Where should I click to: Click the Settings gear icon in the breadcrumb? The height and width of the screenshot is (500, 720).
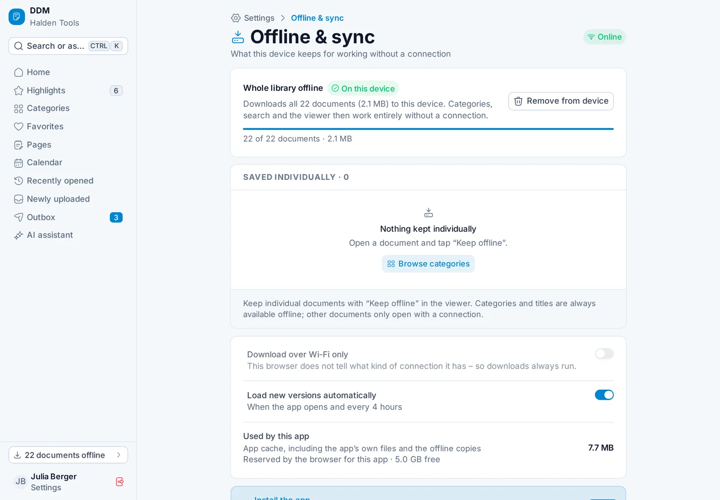[236, 18]
